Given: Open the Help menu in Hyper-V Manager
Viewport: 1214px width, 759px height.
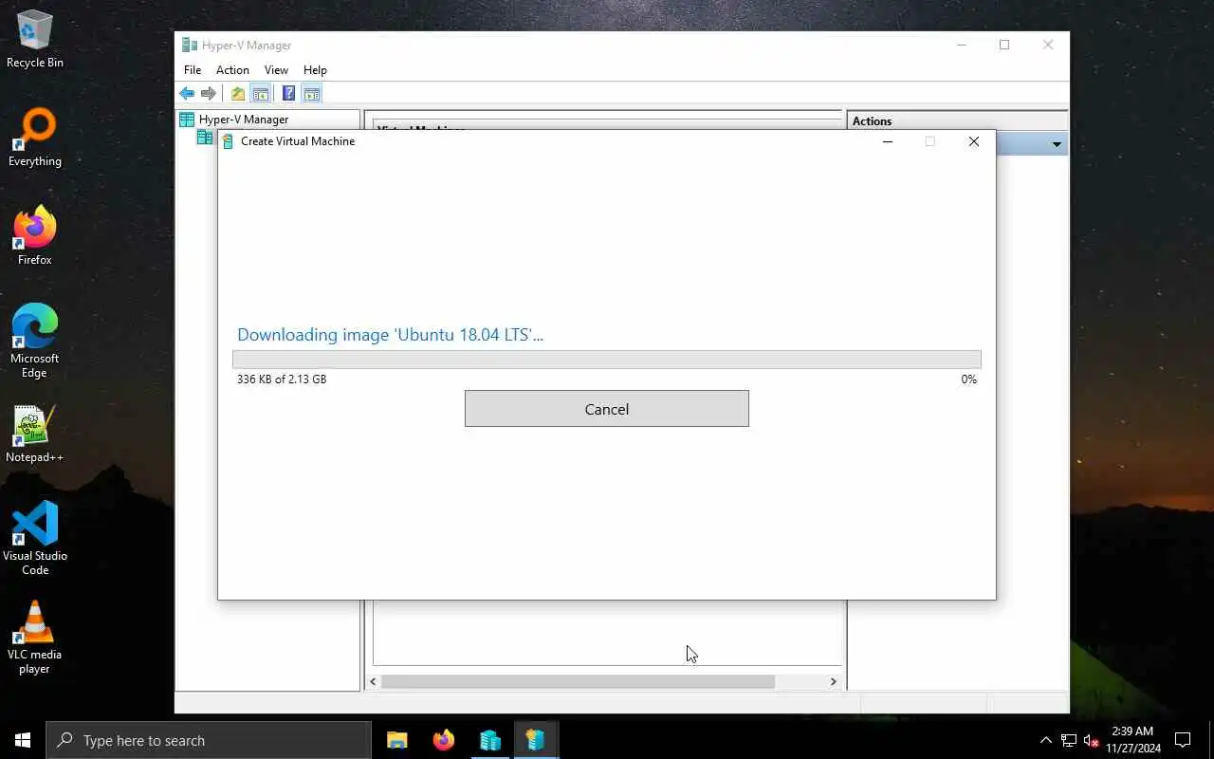Looking at the screenshot, I should click(315, 70).
